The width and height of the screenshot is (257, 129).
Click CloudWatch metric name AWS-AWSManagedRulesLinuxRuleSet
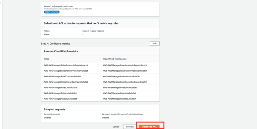click(x=120, y=87)
